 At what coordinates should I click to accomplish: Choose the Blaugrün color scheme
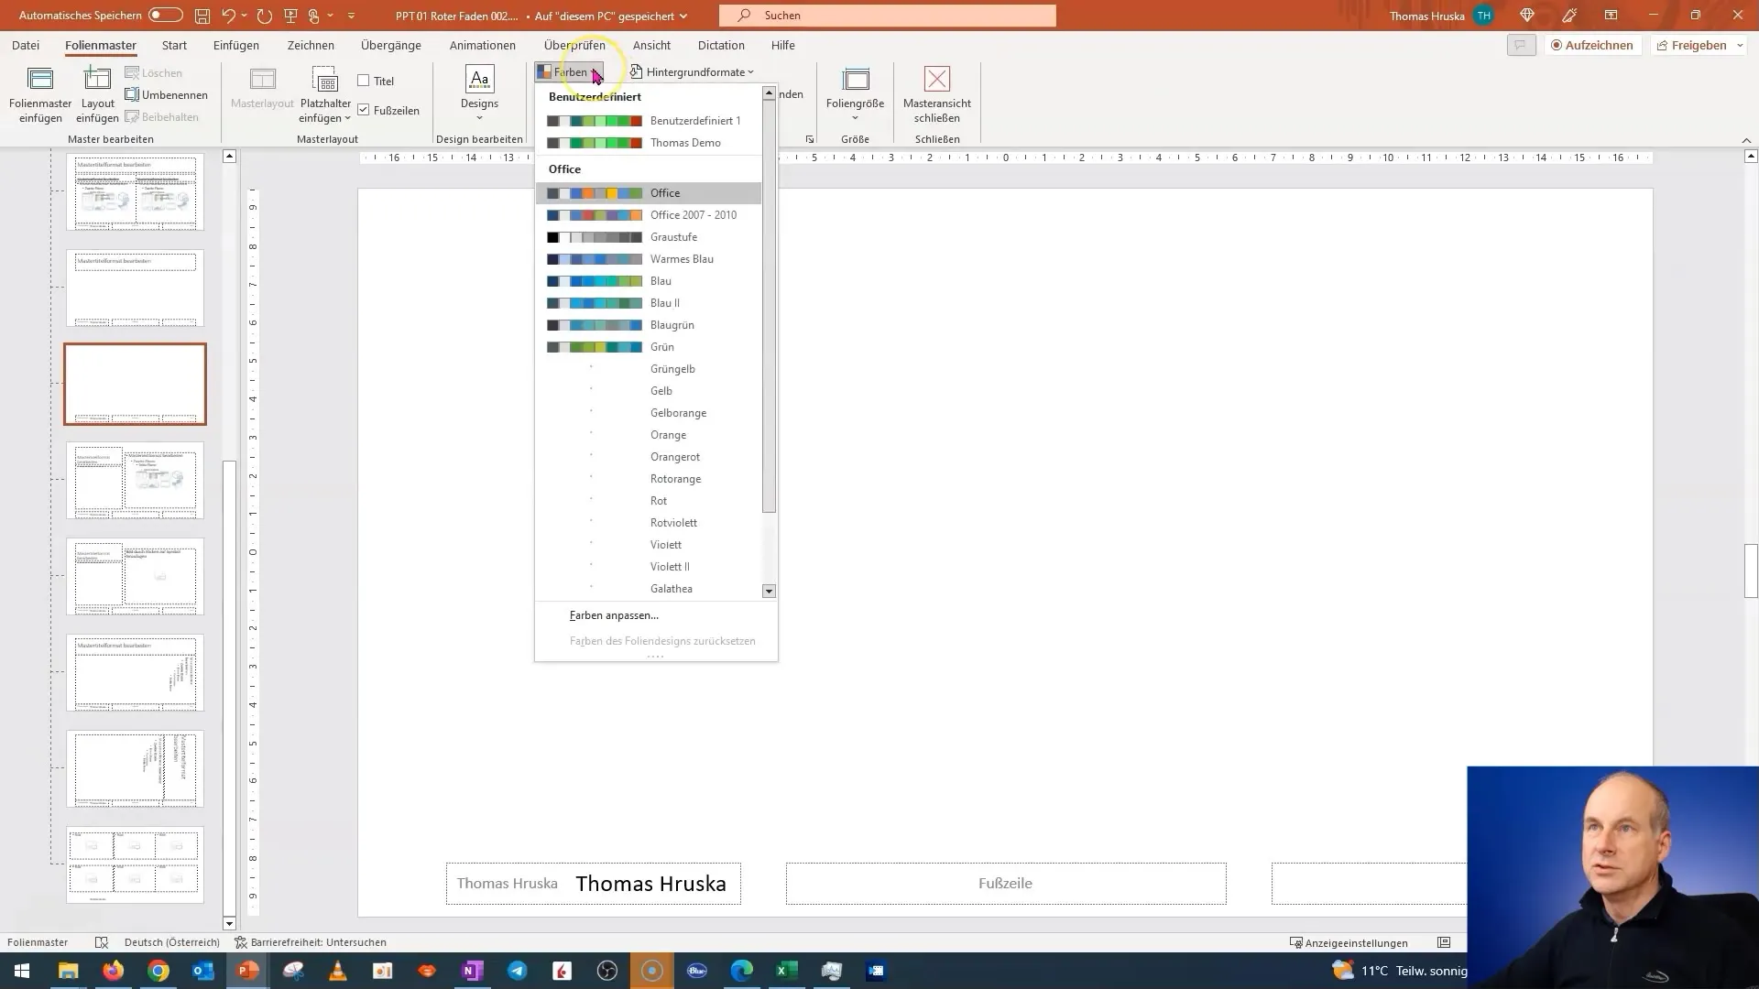click(x=649, y=325)
